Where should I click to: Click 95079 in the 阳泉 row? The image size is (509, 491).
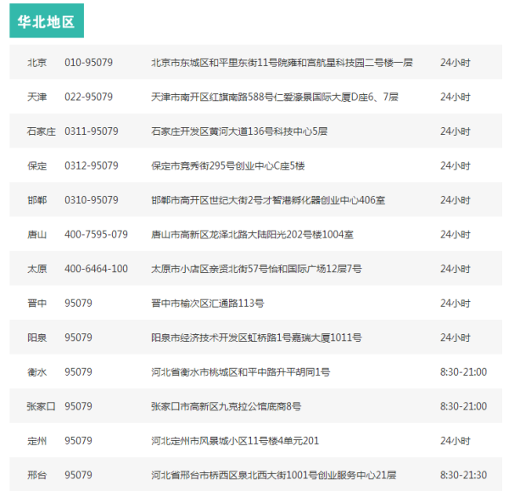click(78, 338)
